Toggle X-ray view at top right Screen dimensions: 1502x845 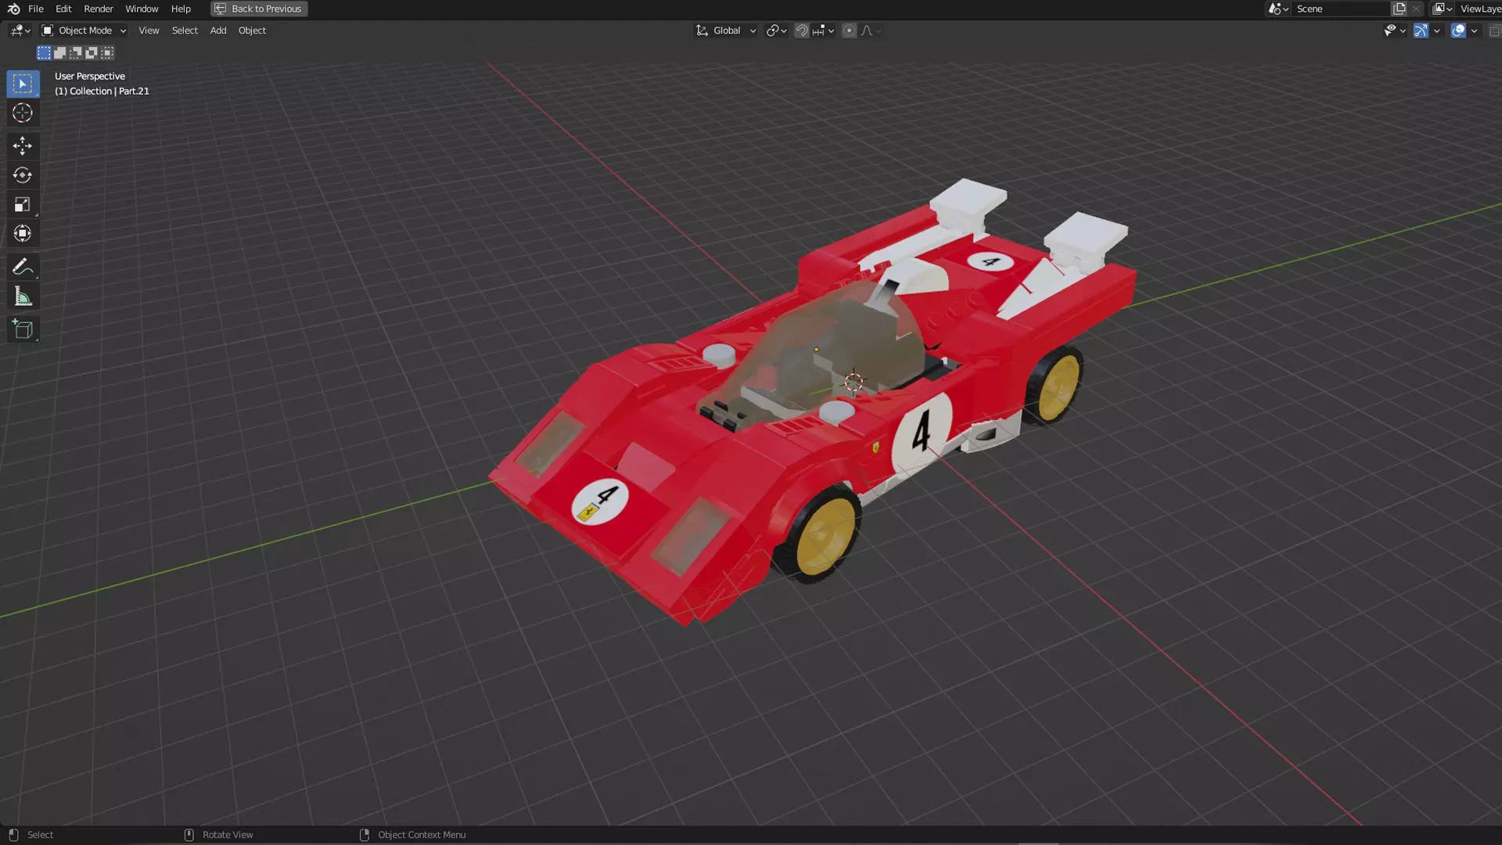tap(1494, 31)
